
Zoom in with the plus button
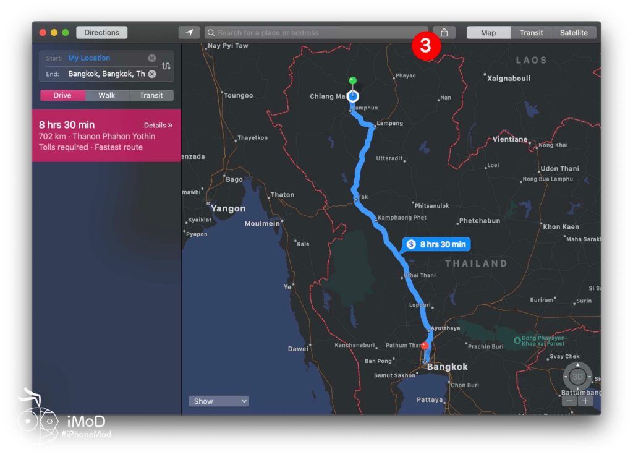[585, 401]
